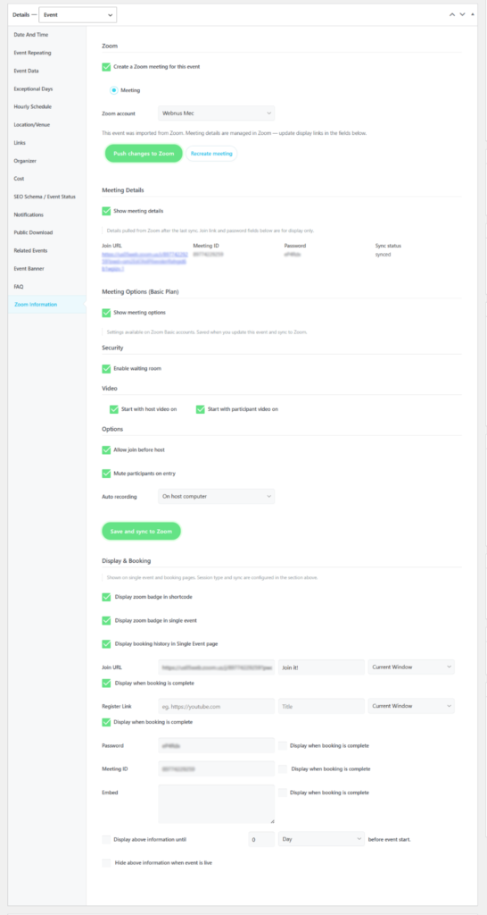This screenshot has width=487, height=915.
Task: Expand the Day unit dropdown
Action: click(322, 839)
